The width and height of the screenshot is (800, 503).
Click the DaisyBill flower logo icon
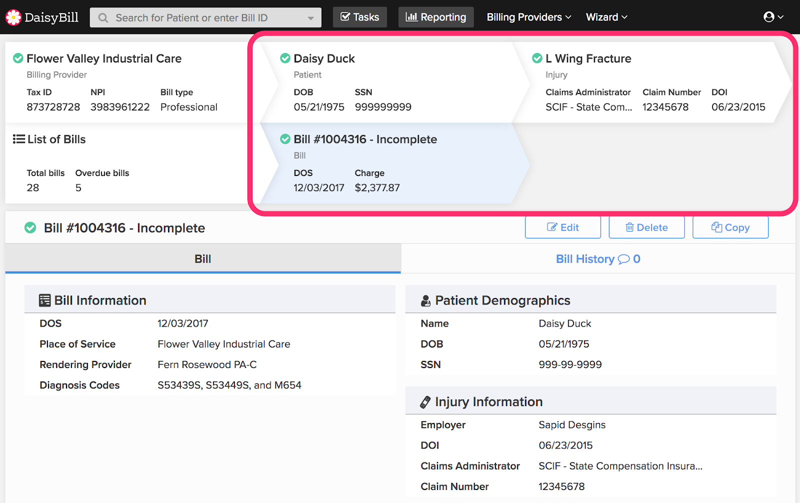pos(13,17)
